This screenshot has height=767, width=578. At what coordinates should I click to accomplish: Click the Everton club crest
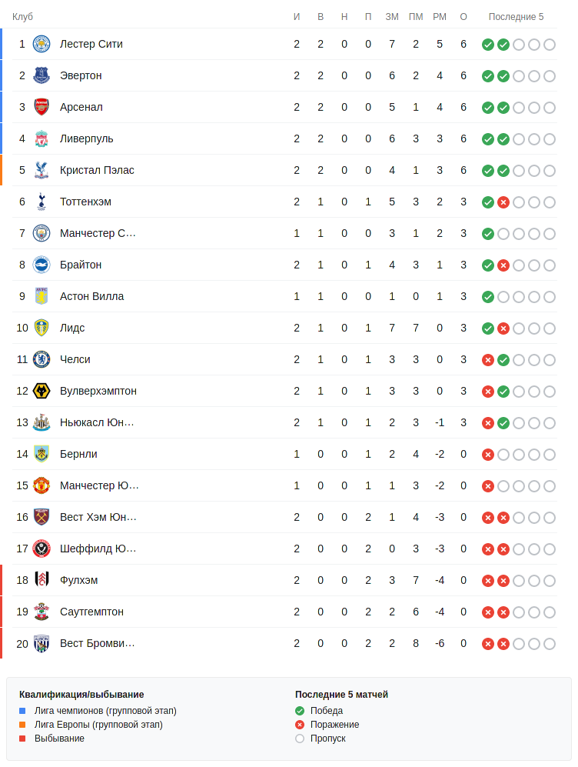click(x=42, y=75)
